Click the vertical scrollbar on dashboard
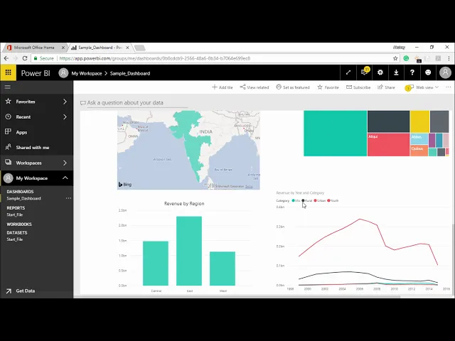The image size is (455, 341). coord(454,260)
